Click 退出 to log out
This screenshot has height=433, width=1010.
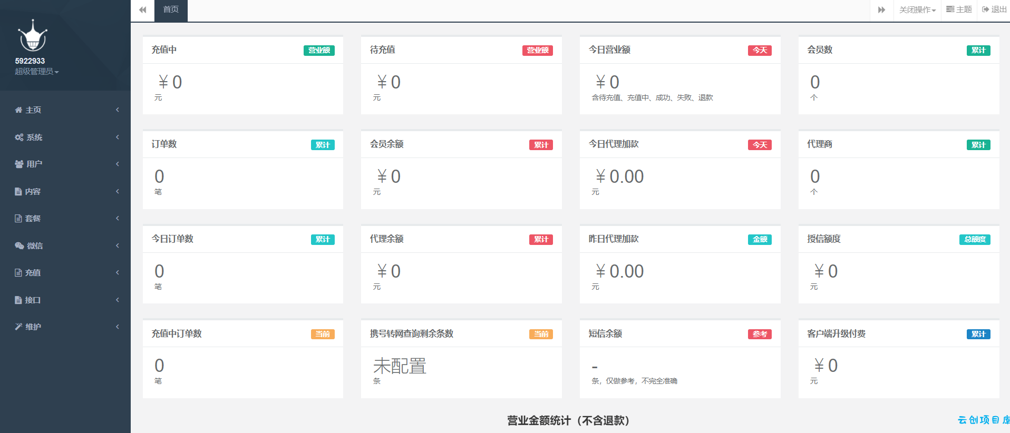coord(994,9)
